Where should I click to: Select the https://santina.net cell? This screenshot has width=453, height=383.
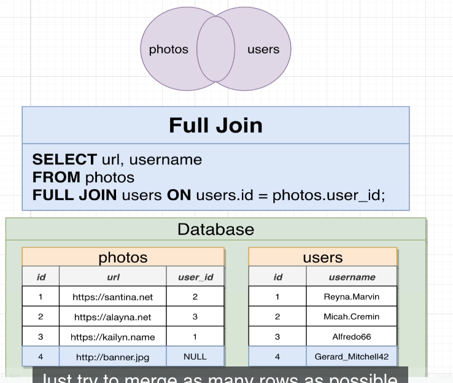pyautogui.click(x=113, y=297)
